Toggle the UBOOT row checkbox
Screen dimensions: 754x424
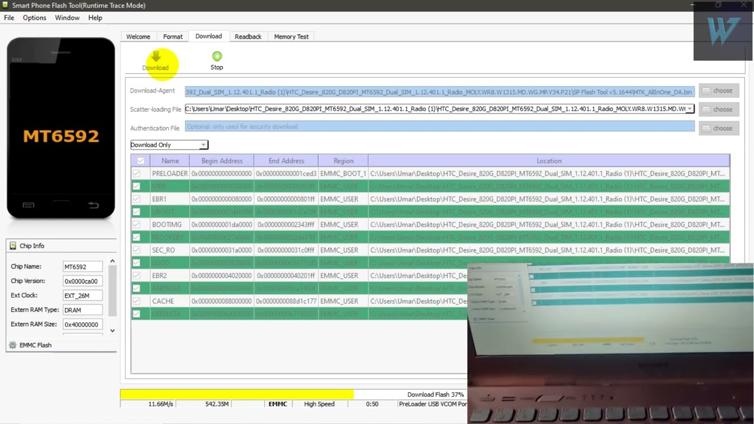pos(137,212)
